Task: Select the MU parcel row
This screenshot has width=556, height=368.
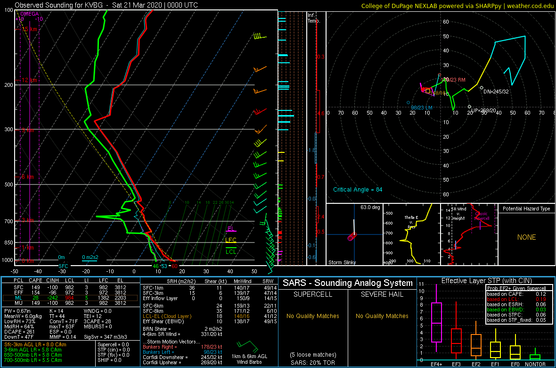Action: (x=71, y=302)
